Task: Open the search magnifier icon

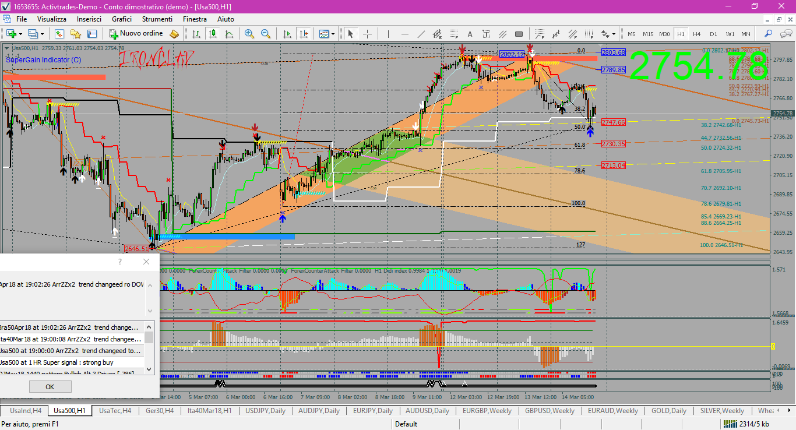Action: pos(769,34)
